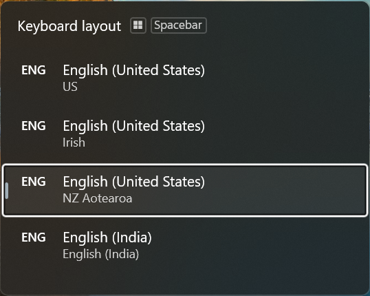Image resolution: width=370 pixels, height=296 pixels.
Task: Click the accent indicator bar on the selected layout
Action: tap(7, 191)
